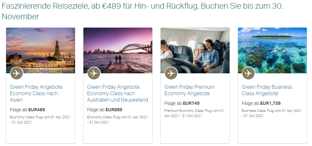
Task: Open Green Friday Premium Economy Angebote link
Action: point(189,90)
